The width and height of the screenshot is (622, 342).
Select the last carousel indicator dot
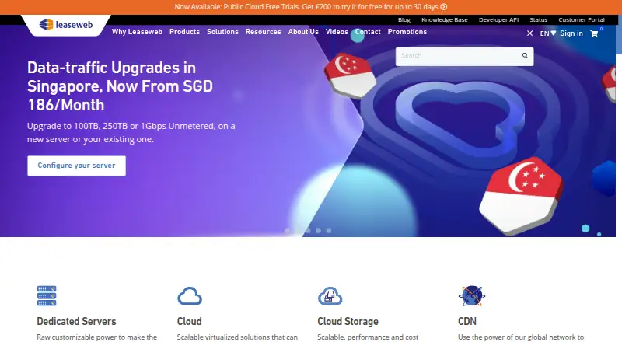point(328,231)
